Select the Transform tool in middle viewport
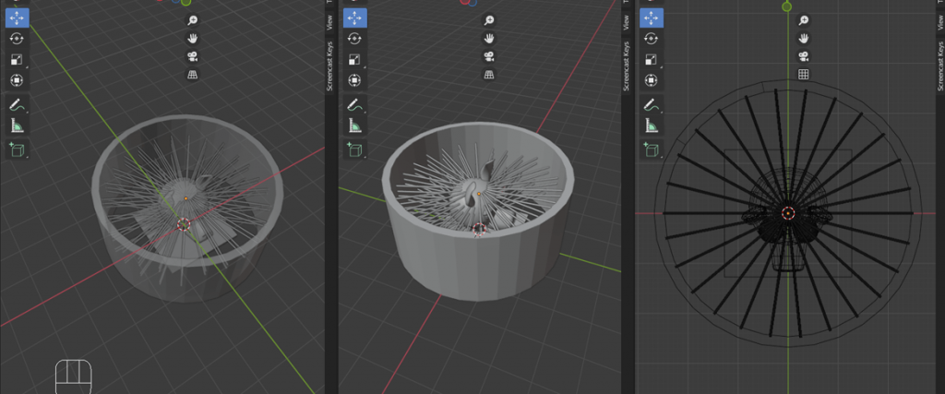Screen dimensions: 945x394 [354, 79]
